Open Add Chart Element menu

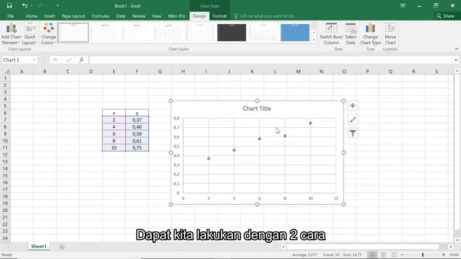(x=11, y=34)
